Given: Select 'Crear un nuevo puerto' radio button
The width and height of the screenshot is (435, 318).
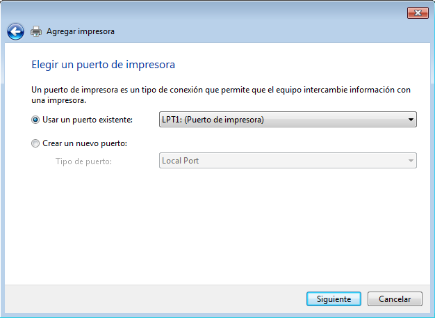Looking at the screenshot, I should coord(35,143).
